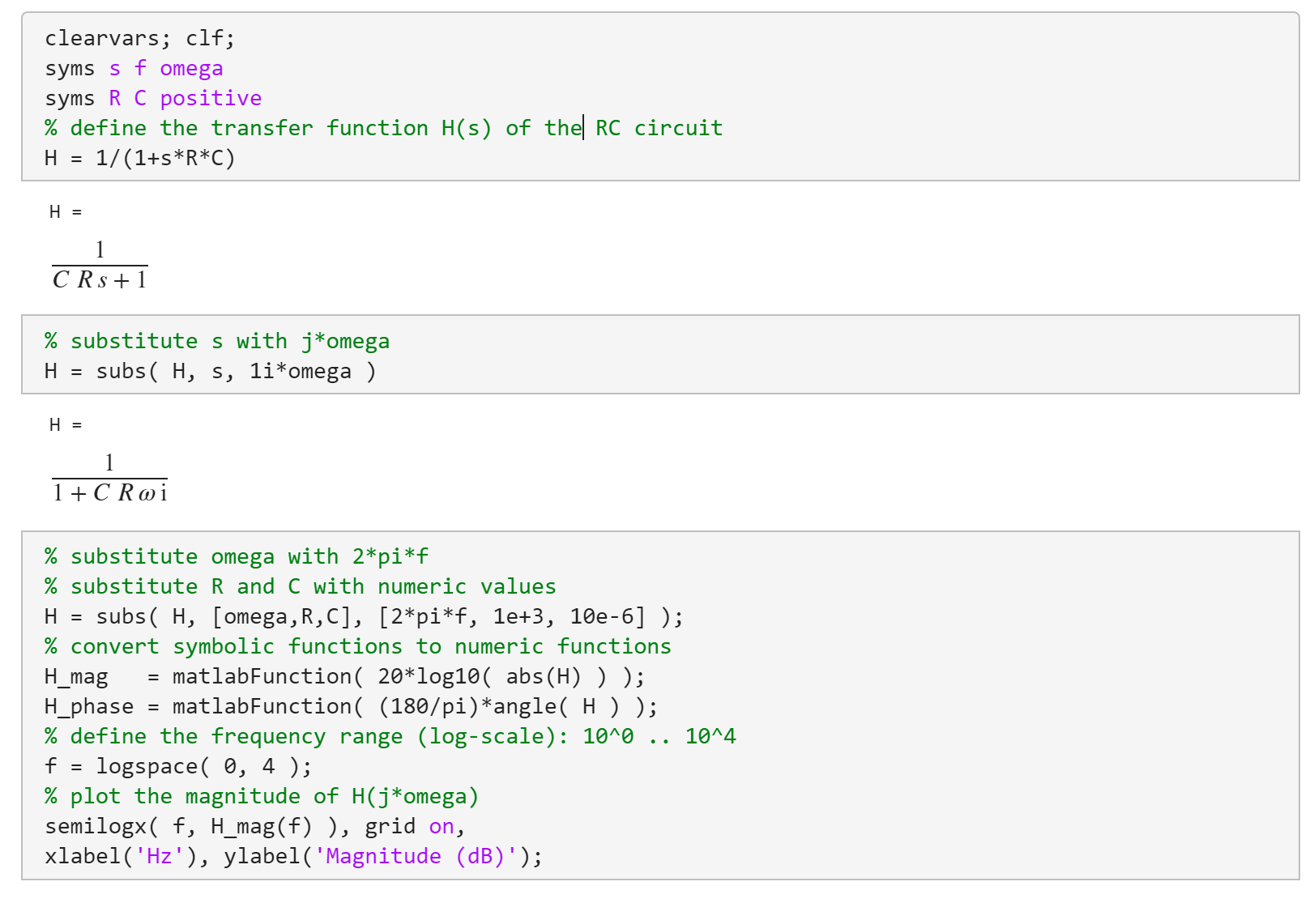Click the 'subs( H, s, 1i*omega )' line

click(211, 372)
